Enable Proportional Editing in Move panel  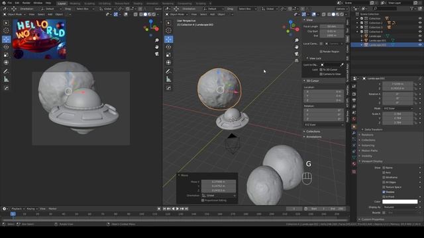[x=203, y=200]
